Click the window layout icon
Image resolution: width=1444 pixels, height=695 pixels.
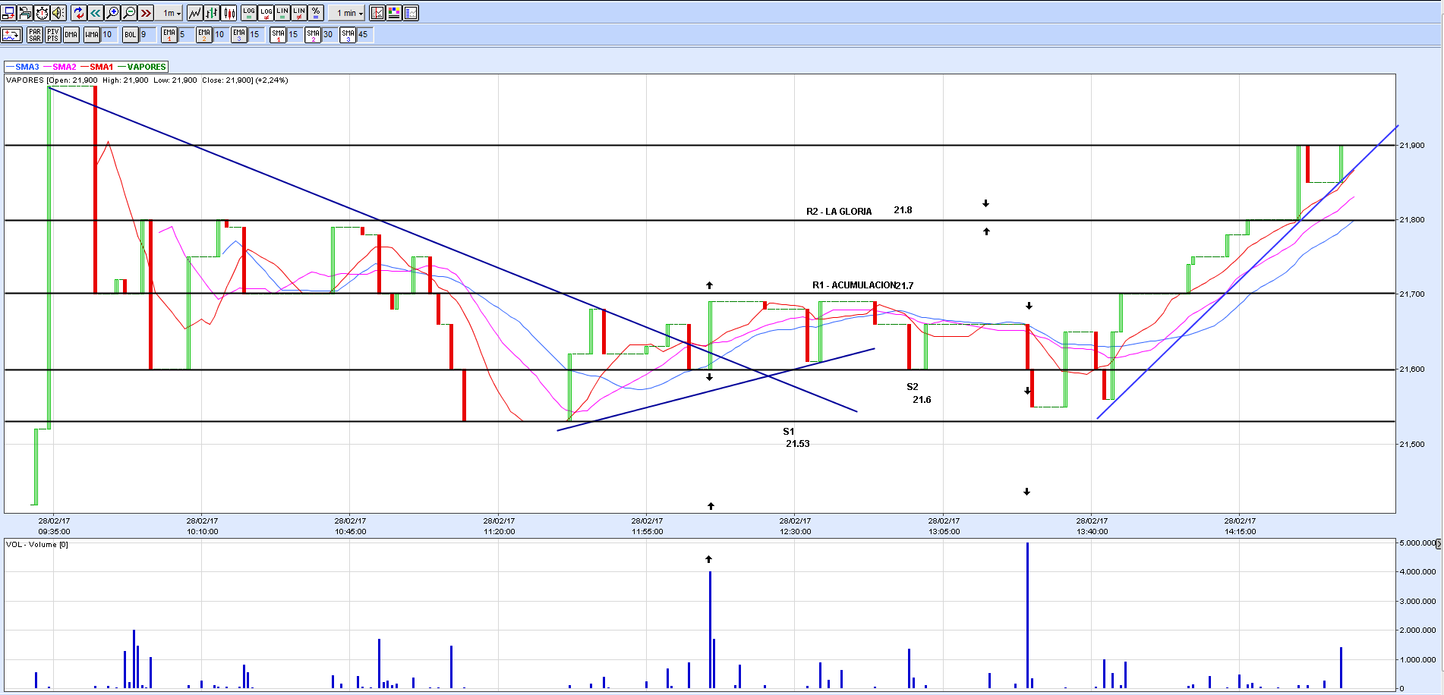click(8, 13)
